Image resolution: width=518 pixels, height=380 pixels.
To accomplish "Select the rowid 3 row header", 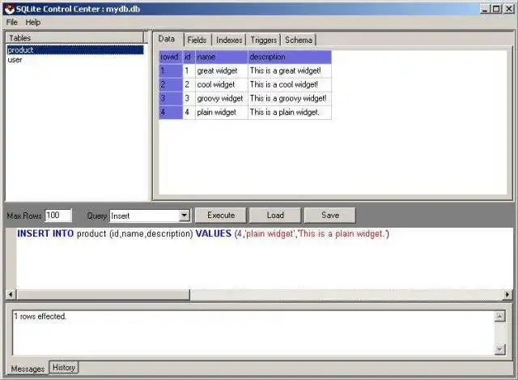I will (171, 98).
